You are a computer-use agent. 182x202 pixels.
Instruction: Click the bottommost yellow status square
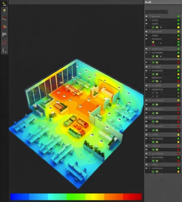(x=178, y=172)
